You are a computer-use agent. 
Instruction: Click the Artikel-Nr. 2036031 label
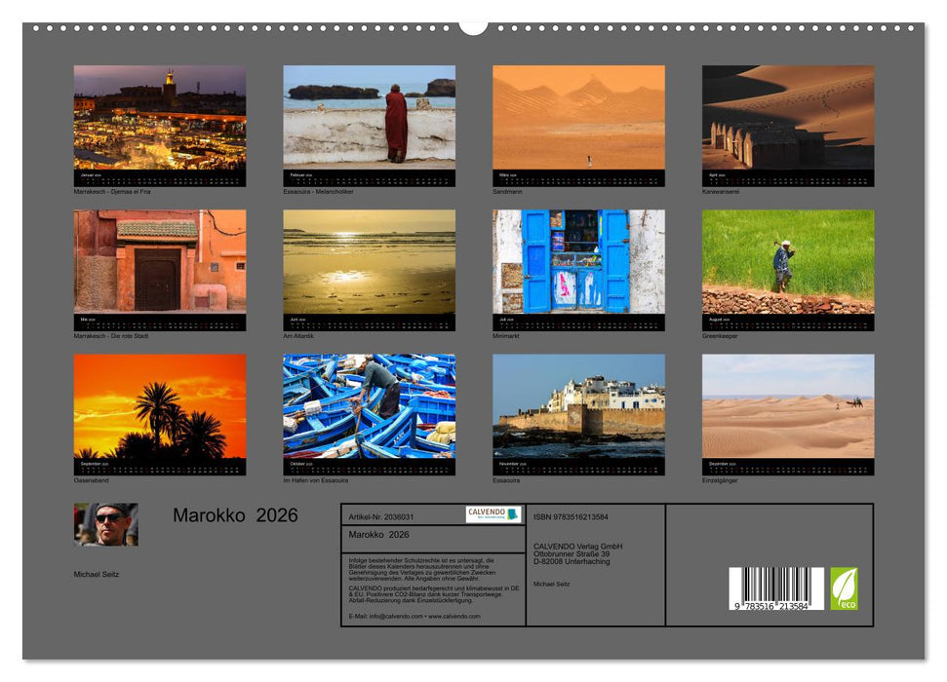click(x=383, y=514)
